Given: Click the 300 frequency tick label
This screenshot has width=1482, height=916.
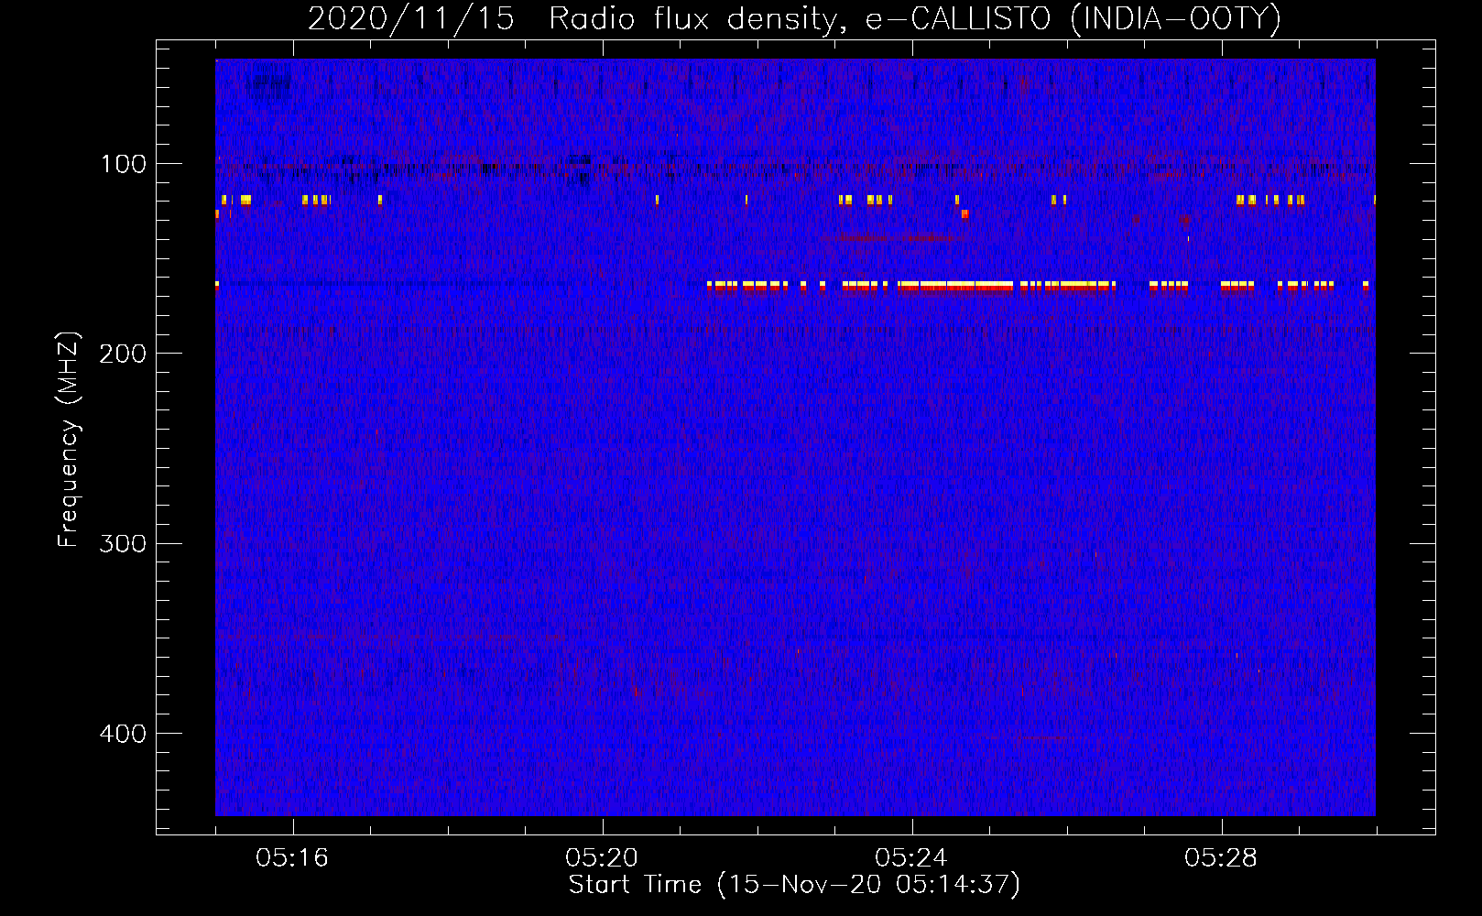Looking at the screenshot, I should (123, 543).
